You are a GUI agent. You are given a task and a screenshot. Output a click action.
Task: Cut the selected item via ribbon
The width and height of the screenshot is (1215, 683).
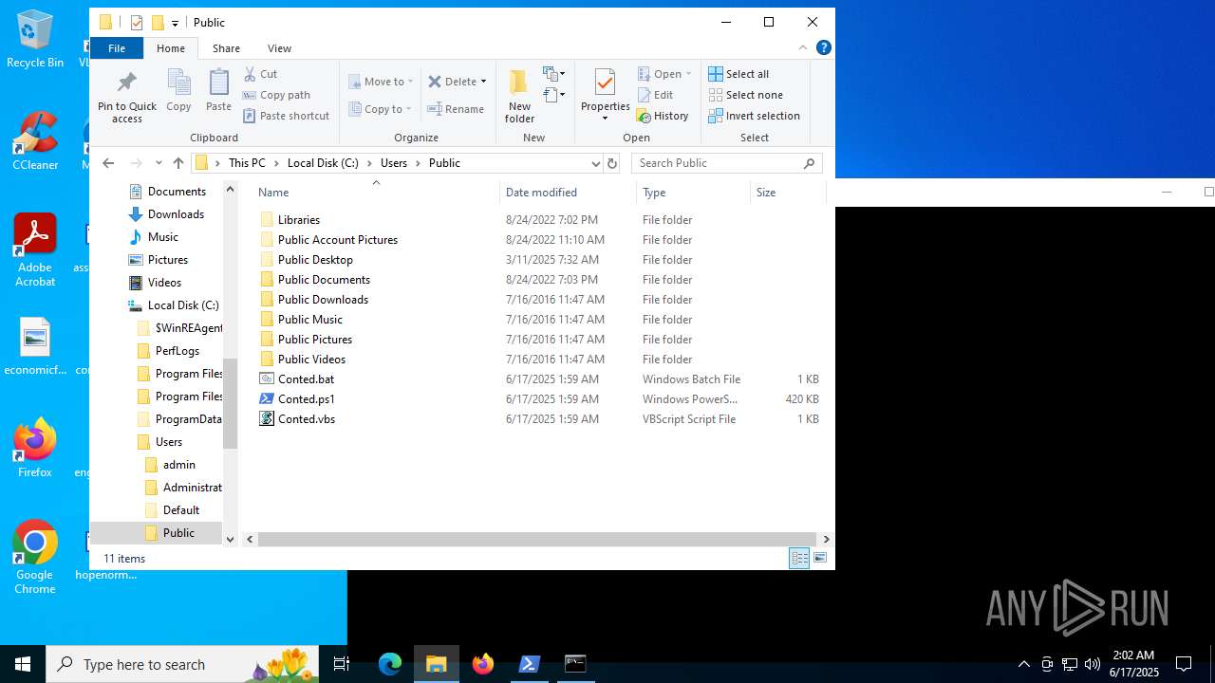click(x=260, y=74)
